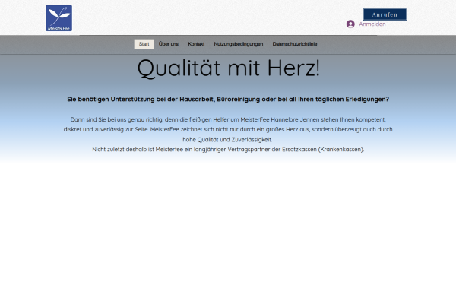Click the line starting 'diskret und zuverlässig zur Seite'

coord(228,129)
